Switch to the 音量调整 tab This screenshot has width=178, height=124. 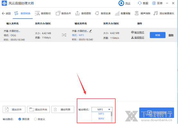click(123, 13)
